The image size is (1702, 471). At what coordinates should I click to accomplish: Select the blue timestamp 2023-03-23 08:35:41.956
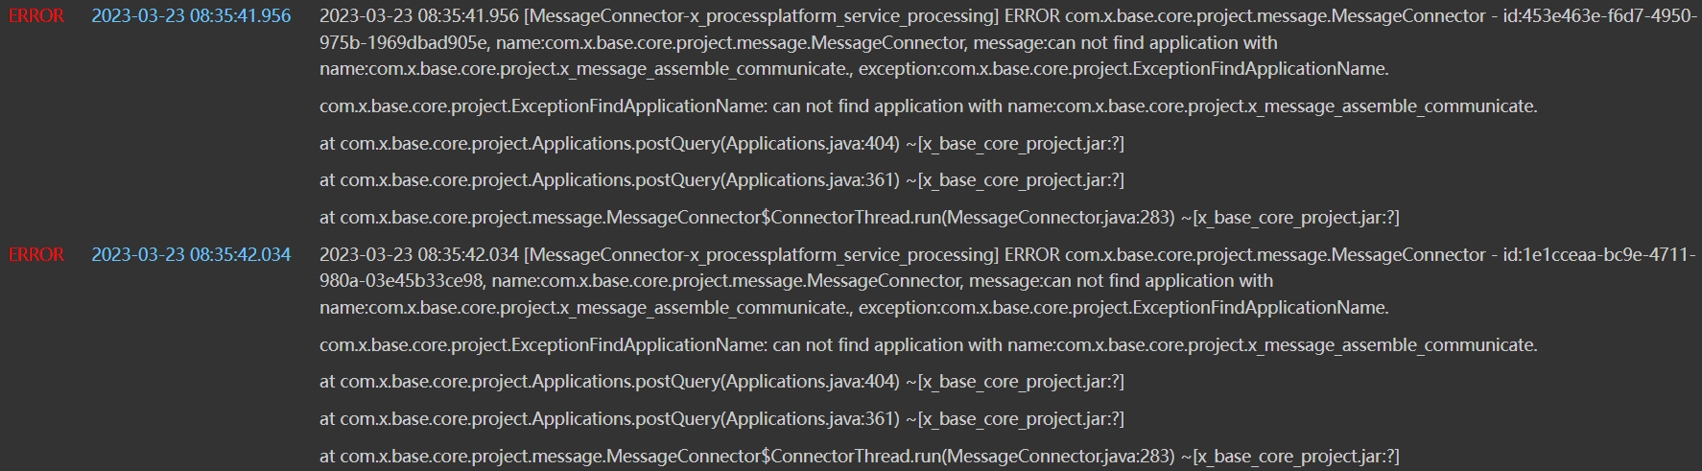[191, 16]
